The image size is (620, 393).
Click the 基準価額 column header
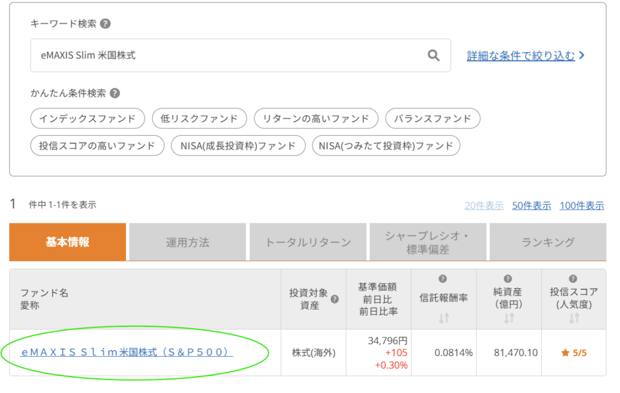377,286
